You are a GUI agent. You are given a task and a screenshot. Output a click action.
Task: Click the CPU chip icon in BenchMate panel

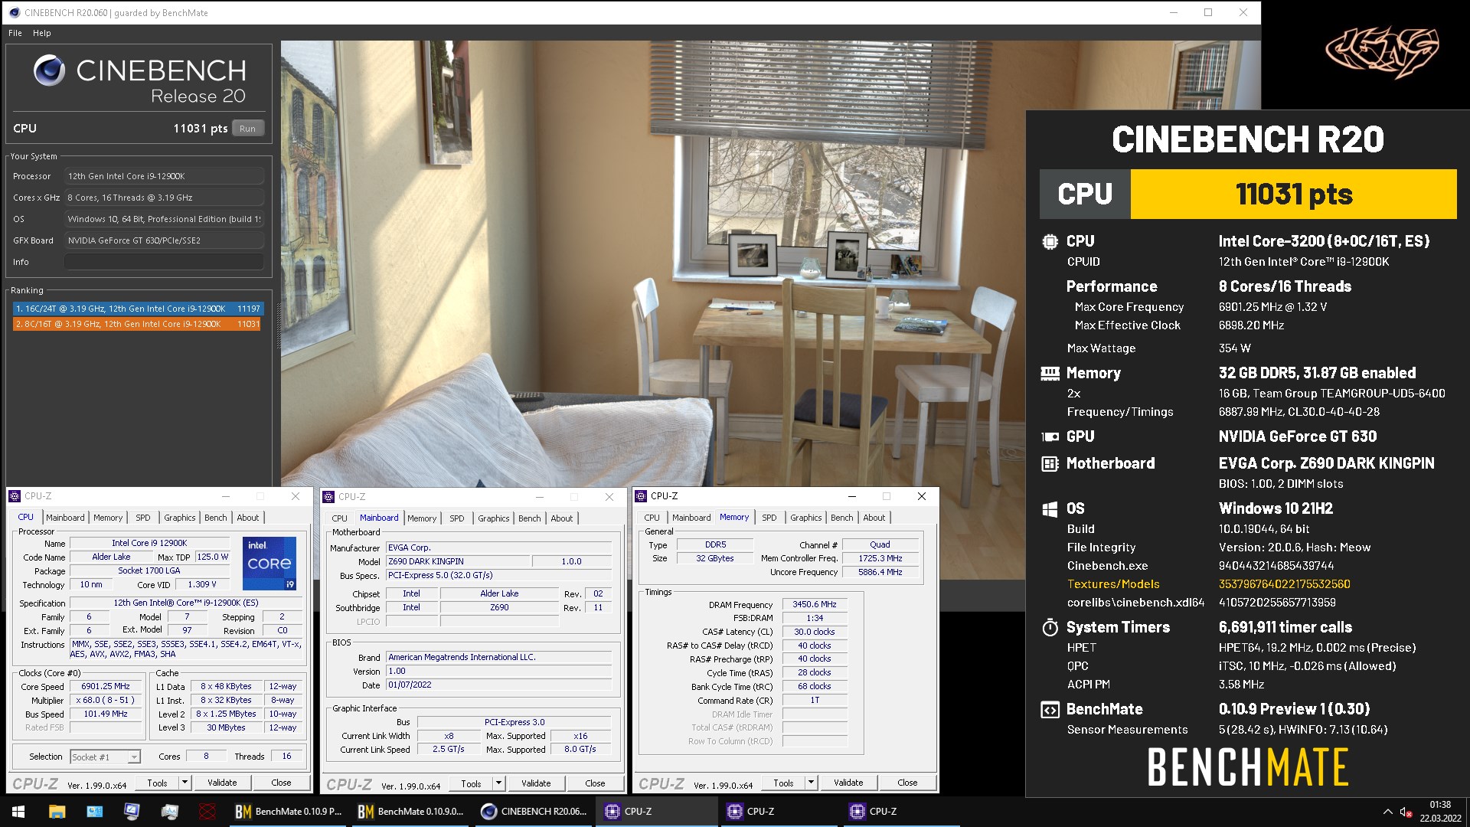pos(1050,242)
